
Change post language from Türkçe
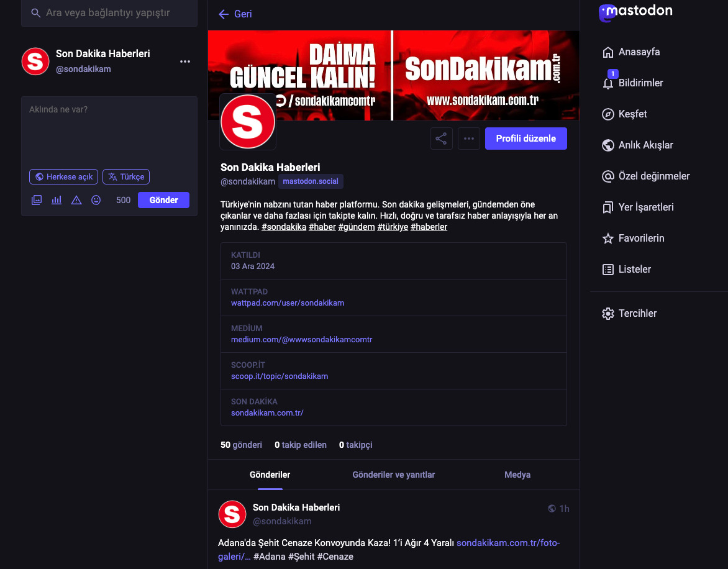(126, 177)
